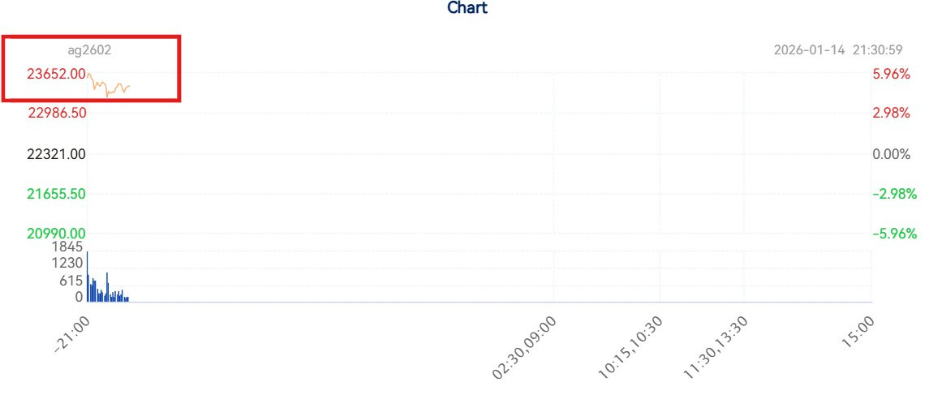Click the 10:15,10:30 time axis marker
Viewport: 929px width, 395px height.
pyautogui.click(x=630, y=347)
